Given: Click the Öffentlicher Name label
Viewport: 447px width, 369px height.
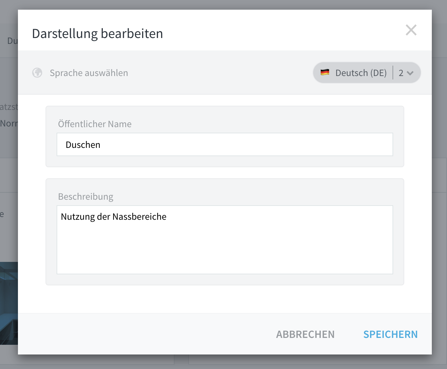Looking at the screenshot, I should pos(95,124).
